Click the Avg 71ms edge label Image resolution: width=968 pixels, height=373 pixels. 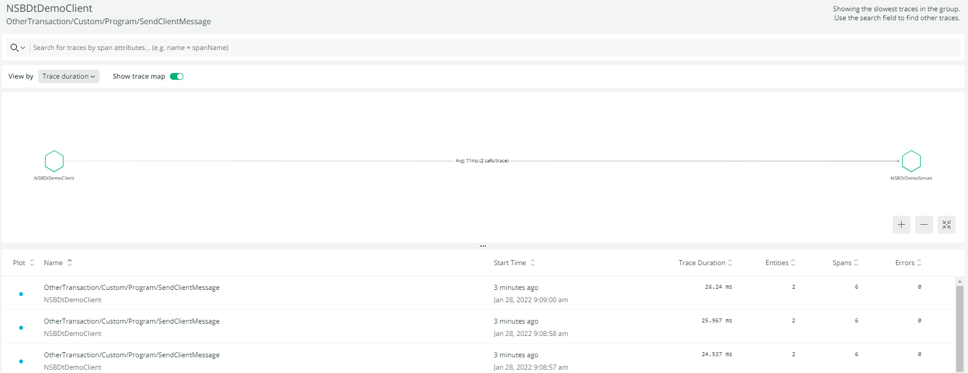(482, 161)
